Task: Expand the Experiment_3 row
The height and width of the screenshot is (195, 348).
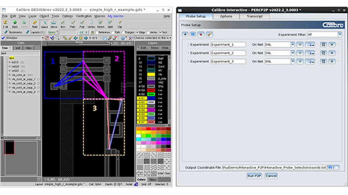Action: click(188, 61)
